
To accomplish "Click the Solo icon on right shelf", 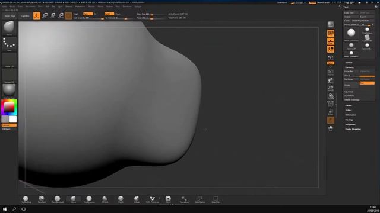I will [x=331, y=128].
